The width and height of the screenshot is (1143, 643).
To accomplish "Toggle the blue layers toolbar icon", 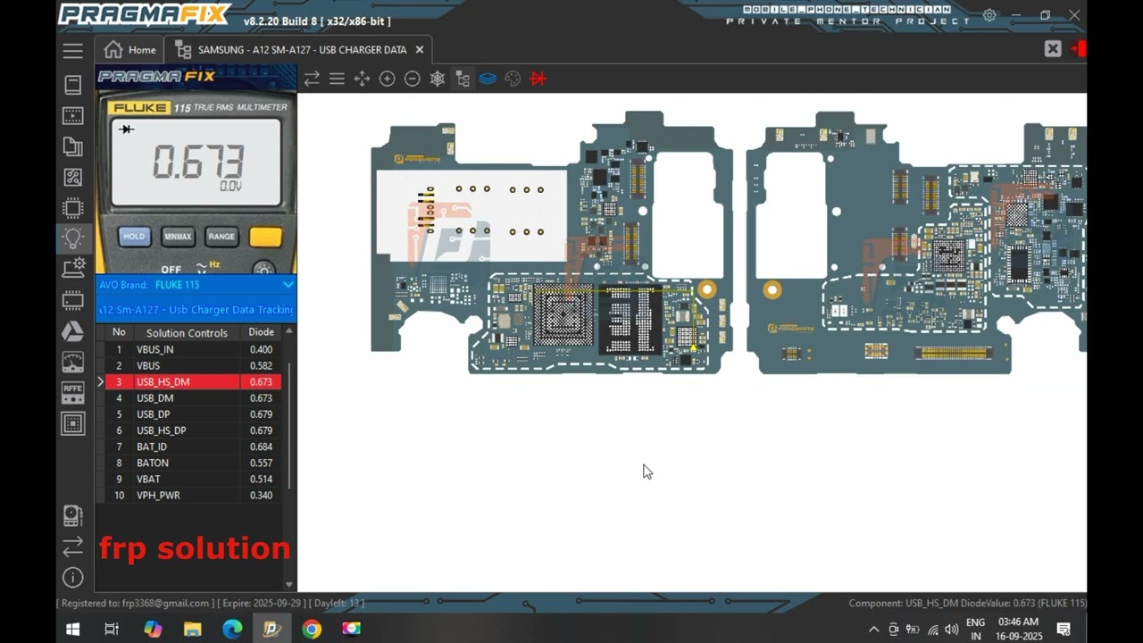I will pos(488,79).
